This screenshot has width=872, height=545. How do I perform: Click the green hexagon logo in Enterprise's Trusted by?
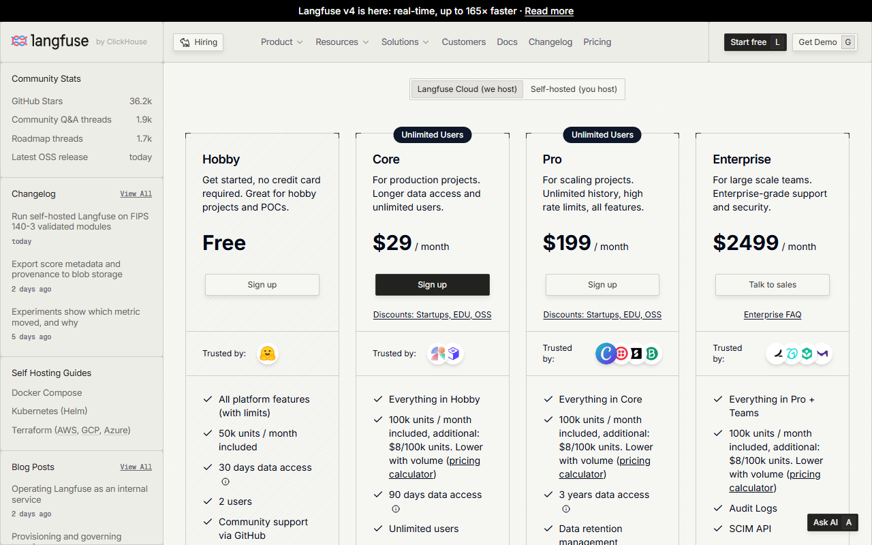click(807, 354)
